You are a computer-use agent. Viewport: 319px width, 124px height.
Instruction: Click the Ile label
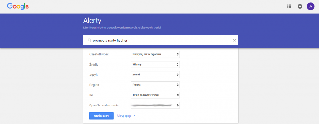[x=91, y=95]
